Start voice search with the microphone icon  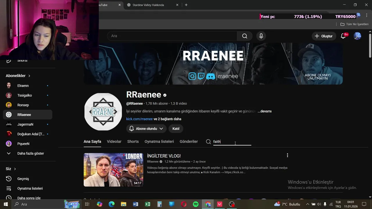tap(261, 36)
